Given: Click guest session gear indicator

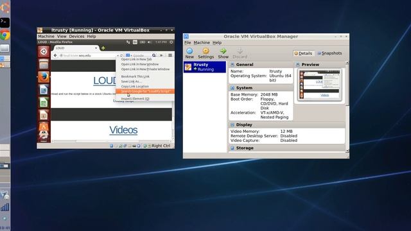Looking at the screenshot, I should [171, 42].
